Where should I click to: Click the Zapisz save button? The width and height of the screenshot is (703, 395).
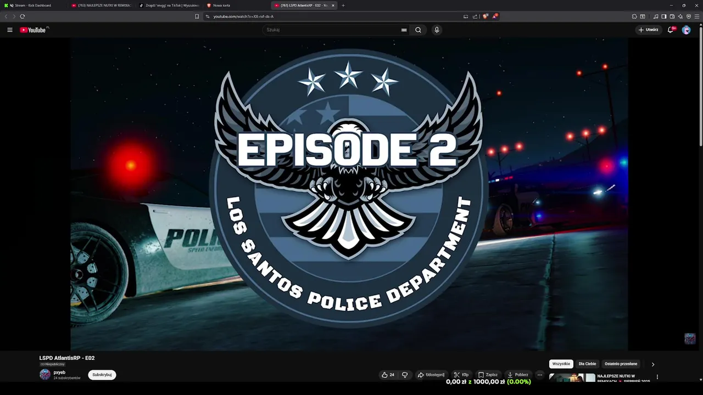click(x=488, y=375)
